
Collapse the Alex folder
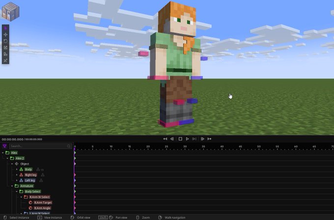pos(3,153)
